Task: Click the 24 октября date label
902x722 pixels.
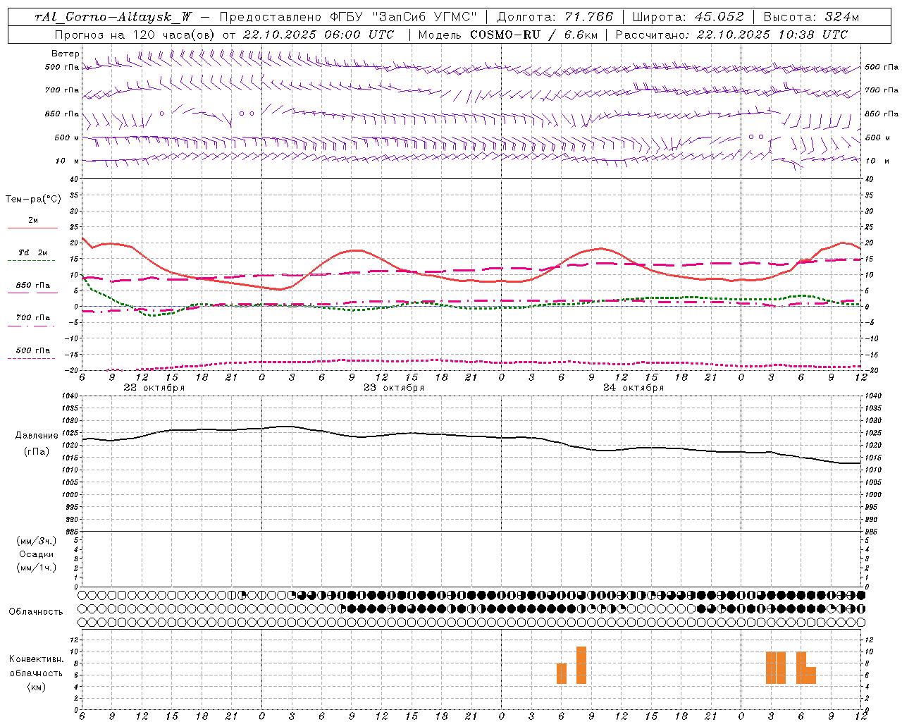Action: point(634,388)
